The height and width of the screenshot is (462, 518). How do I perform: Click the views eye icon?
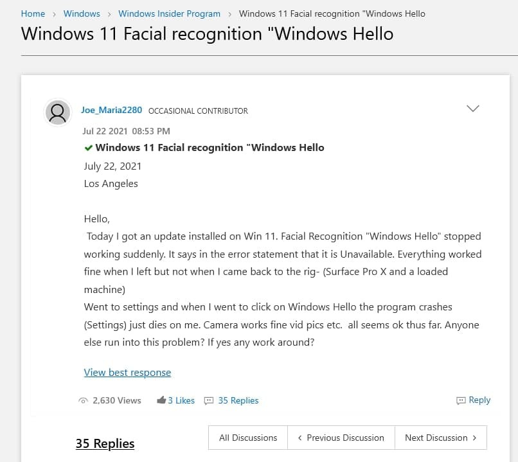point(84,400)
